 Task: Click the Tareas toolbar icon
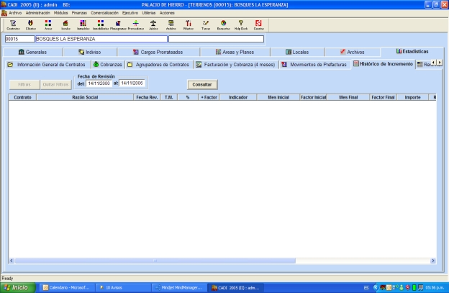click(206, 24)
